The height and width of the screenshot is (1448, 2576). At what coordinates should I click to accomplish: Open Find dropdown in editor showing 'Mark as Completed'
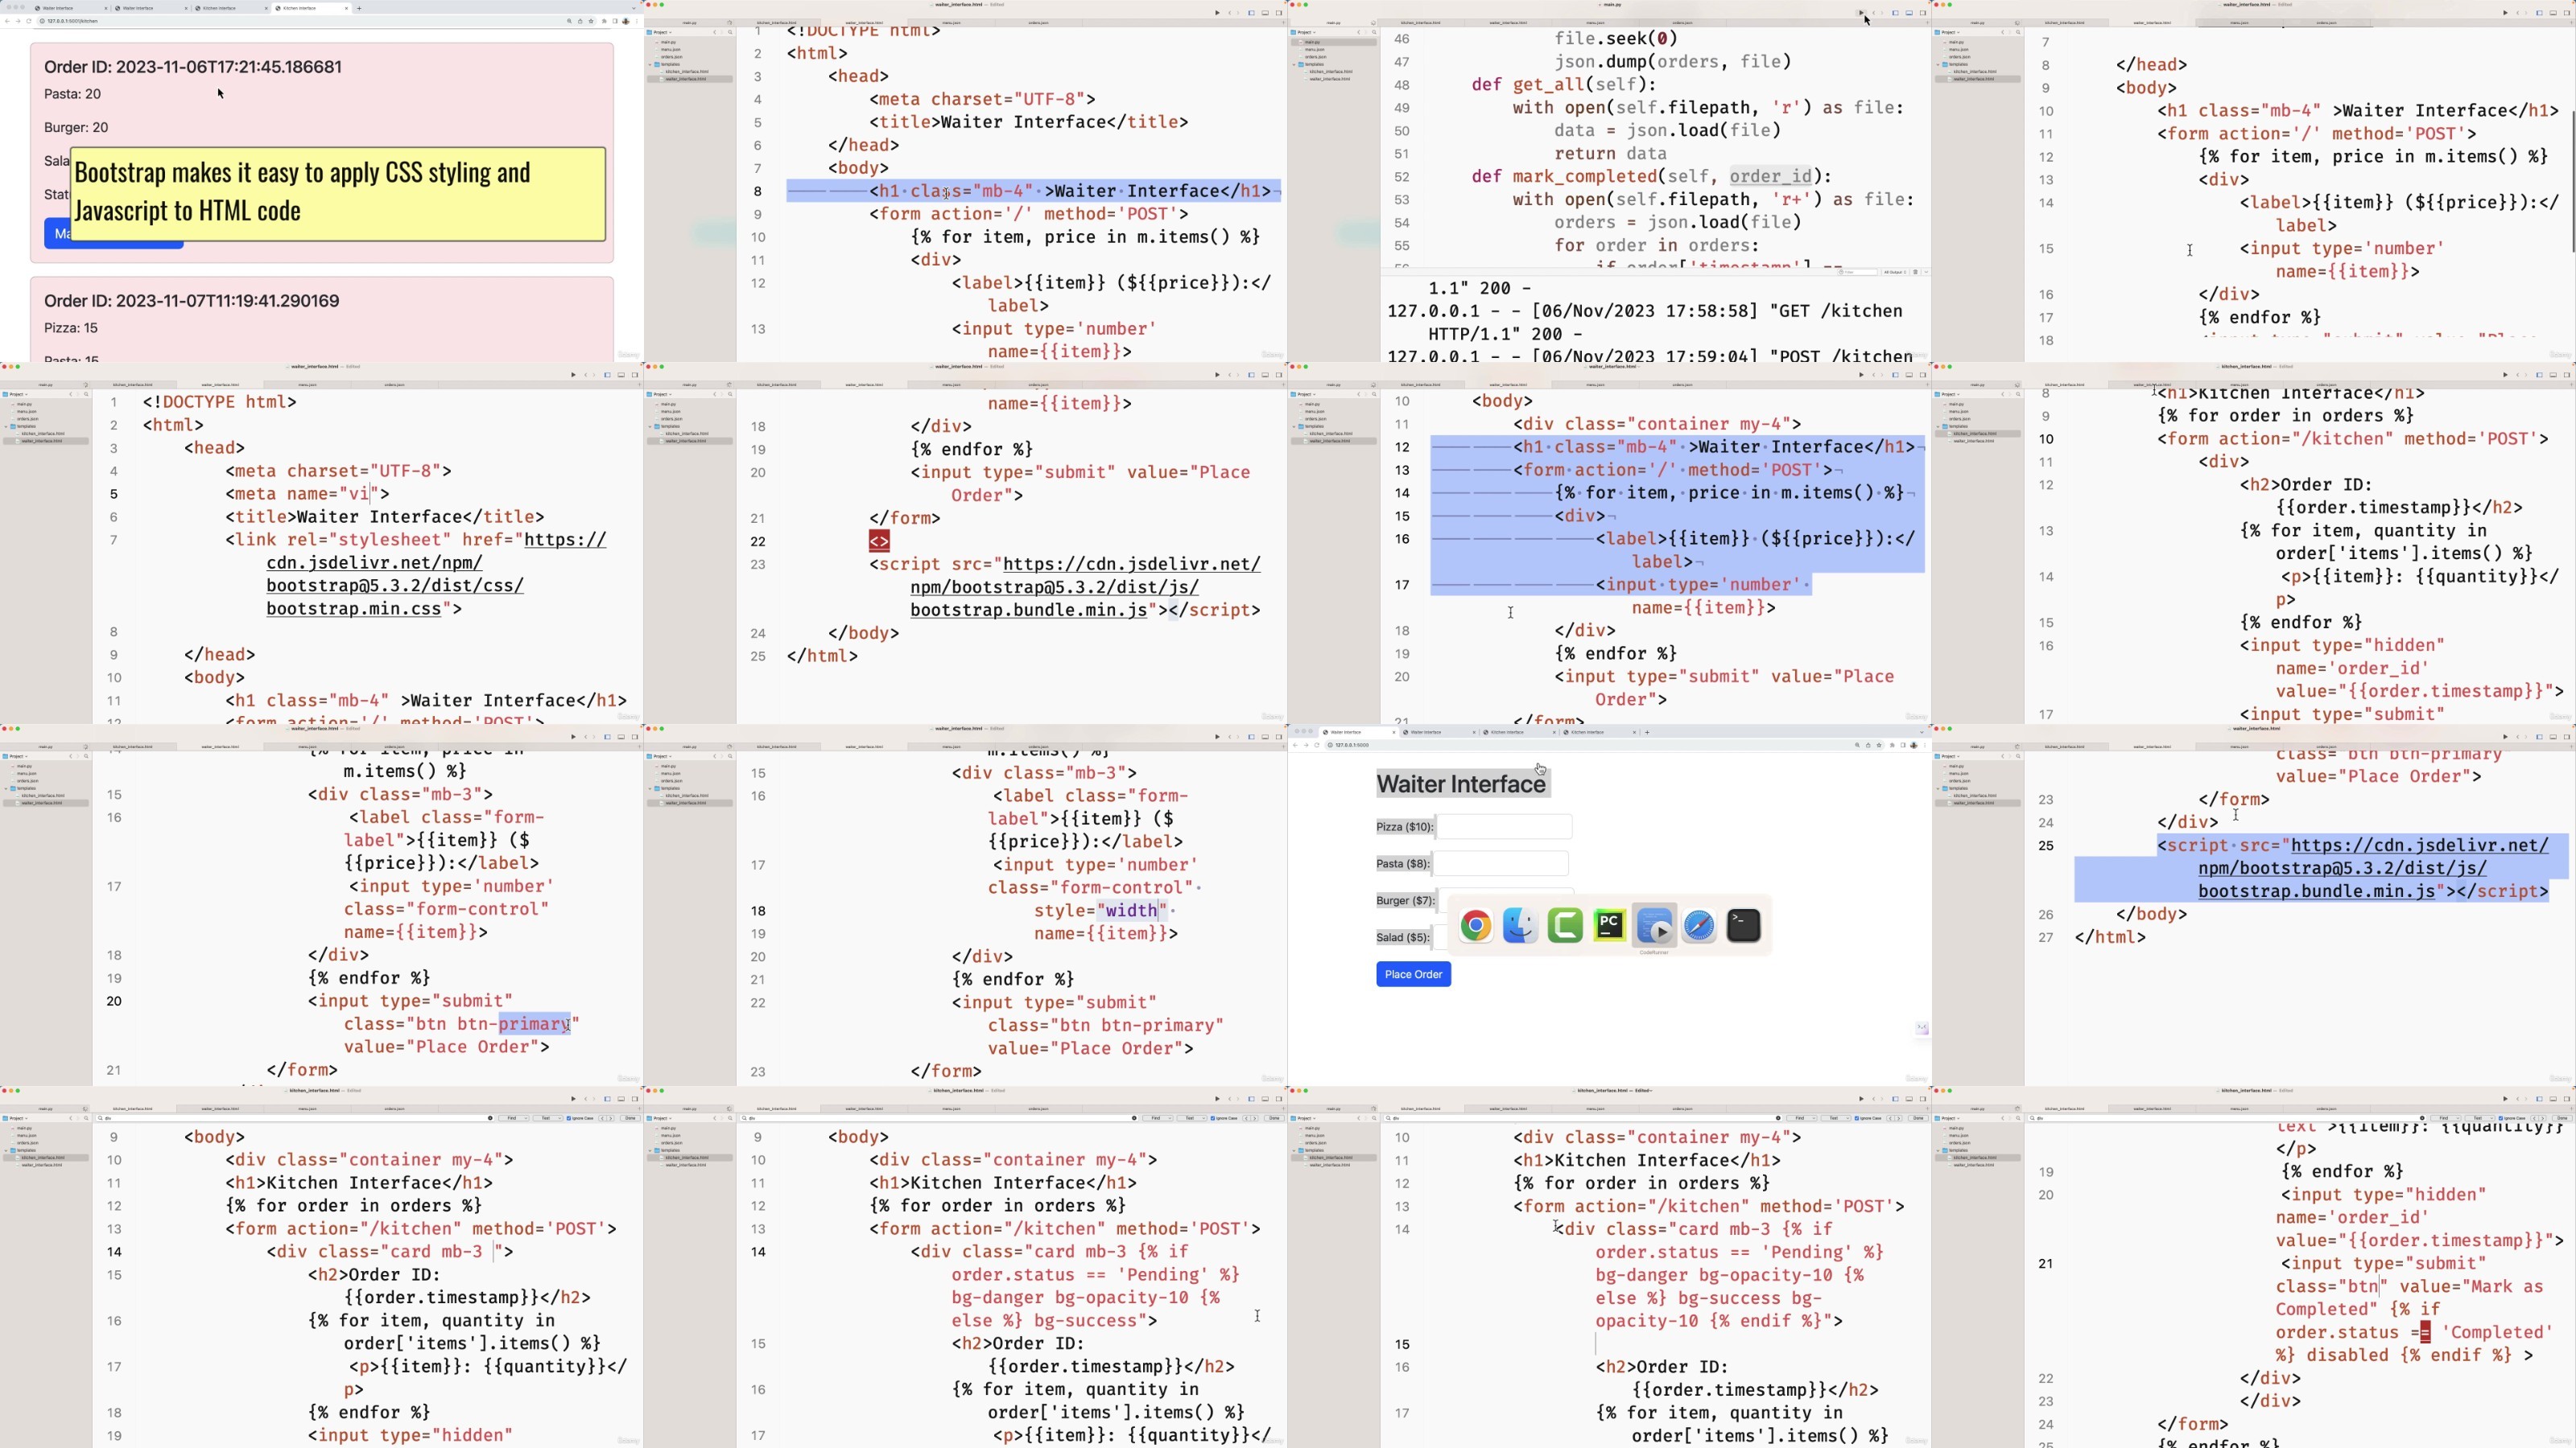coord(2446,1118)
